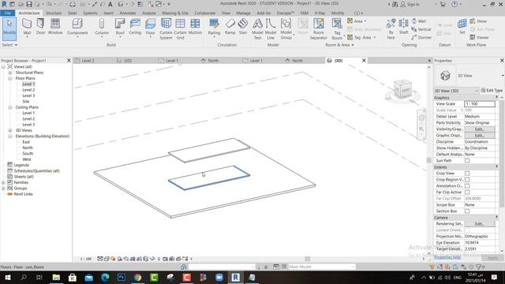Expand the 3D Views tree node
505x284 pixels.
tap(10, 130)
